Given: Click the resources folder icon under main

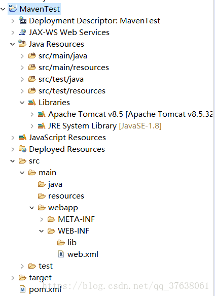Looking at the screenshot, I should pyautogui.click(x=42, y=196).
